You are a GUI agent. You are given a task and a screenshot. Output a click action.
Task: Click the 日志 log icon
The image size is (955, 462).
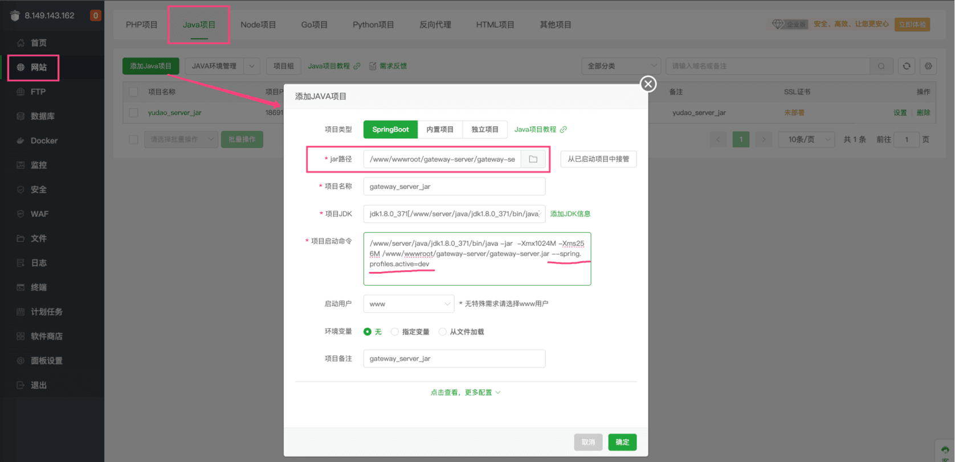[x=21, y=263]
